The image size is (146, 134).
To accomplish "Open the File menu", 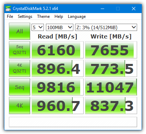I will click(x=10, y=16).
